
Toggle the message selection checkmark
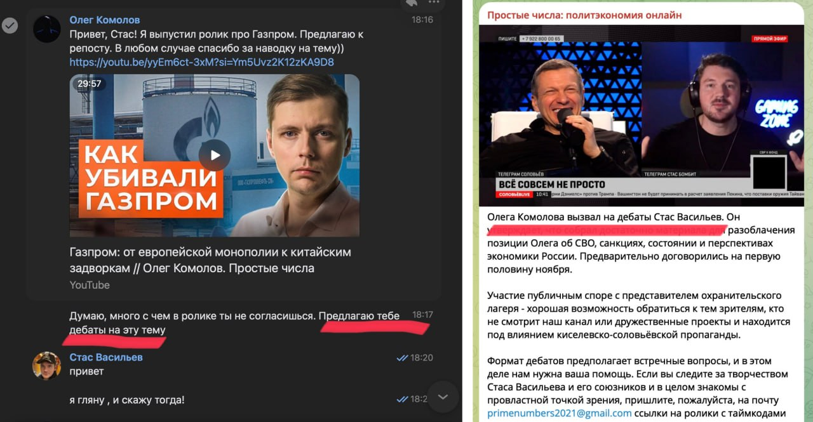pyautogui.click(x=10, y=25)
